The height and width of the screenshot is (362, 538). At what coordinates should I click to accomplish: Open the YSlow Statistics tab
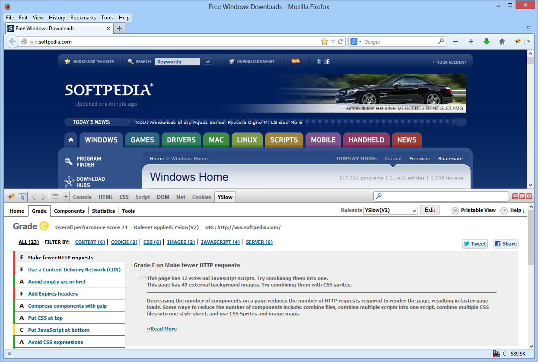pyautogui.click(x=103, y=211)
